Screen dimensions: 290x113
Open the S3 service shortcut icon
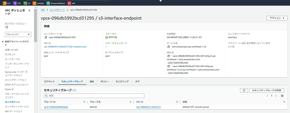coord(25,3)
